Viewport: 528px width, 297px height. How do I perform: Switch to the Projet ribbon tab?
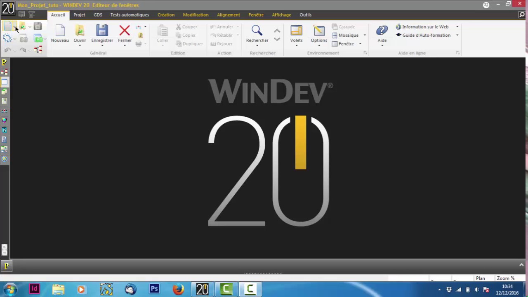point(79,15)
